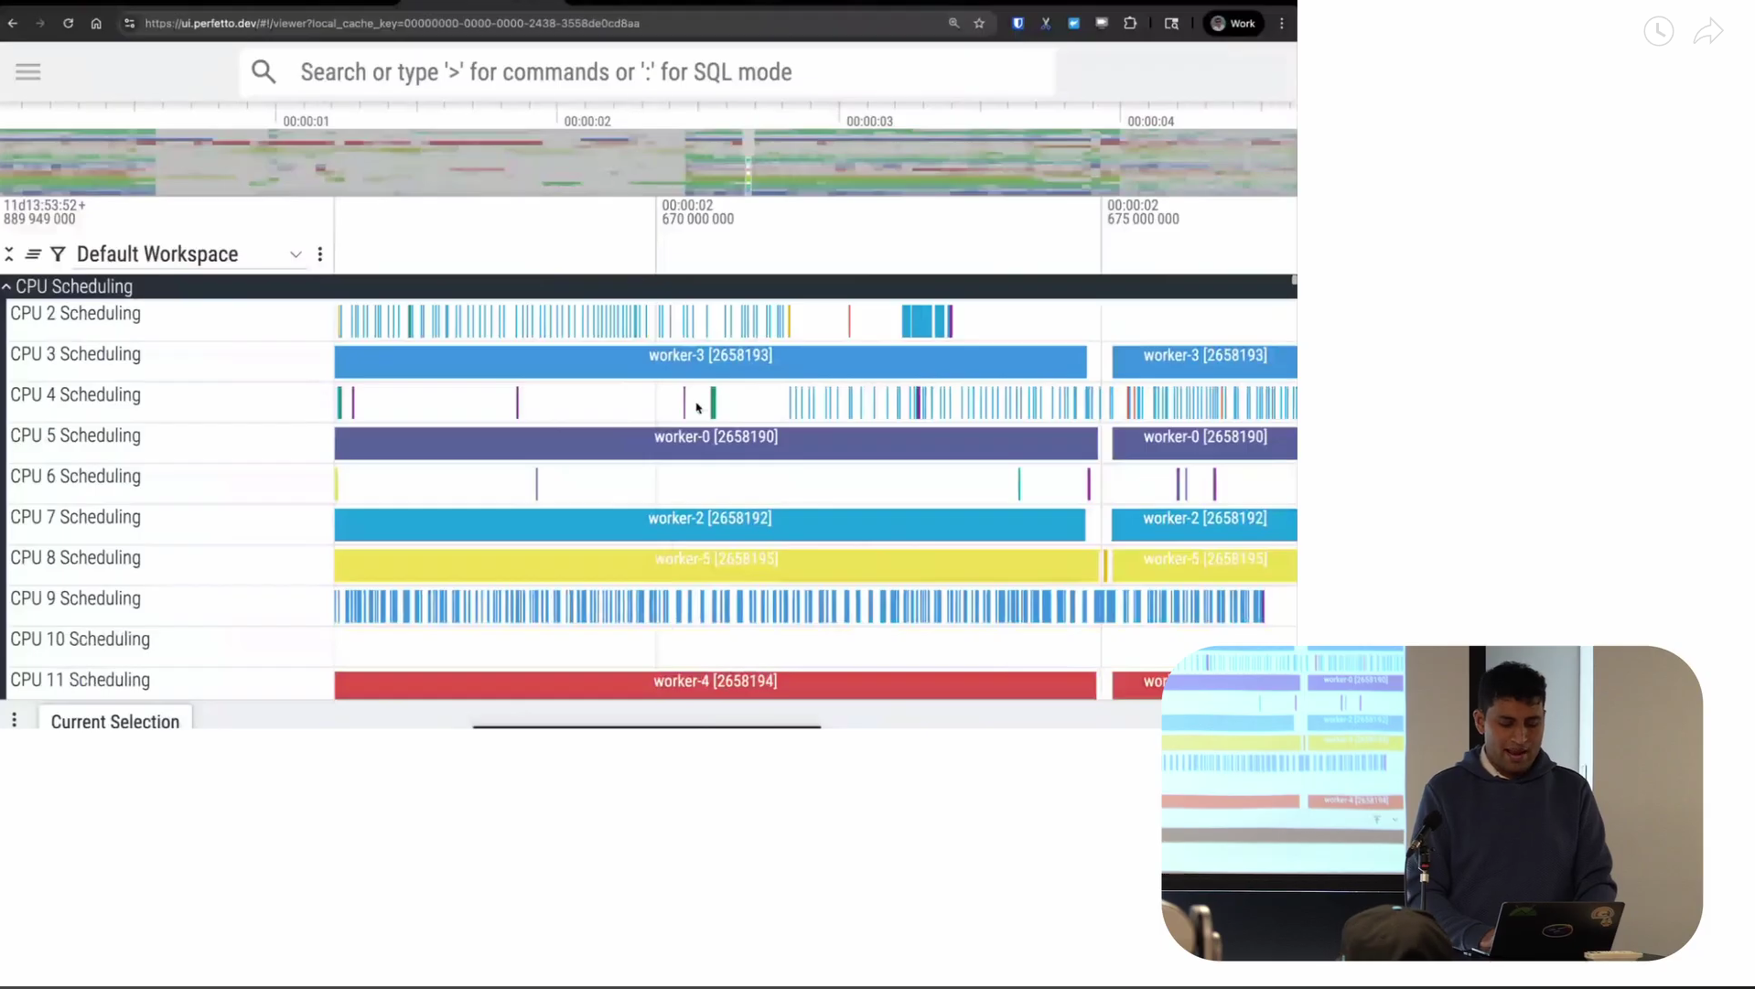Open Chrome's main three-dot menu
The width and height of the screenshot is (1755, 989).
[x=1281, y=24]
